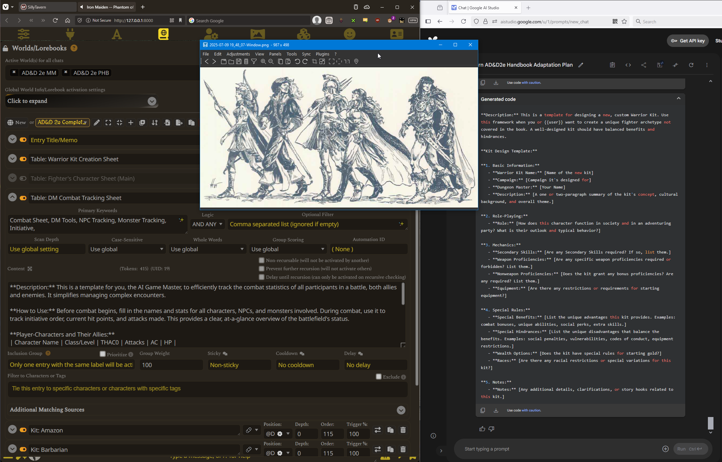Click the edit title pencil in AI Studio
Screen dimensions: 722x462
[581, 65]
